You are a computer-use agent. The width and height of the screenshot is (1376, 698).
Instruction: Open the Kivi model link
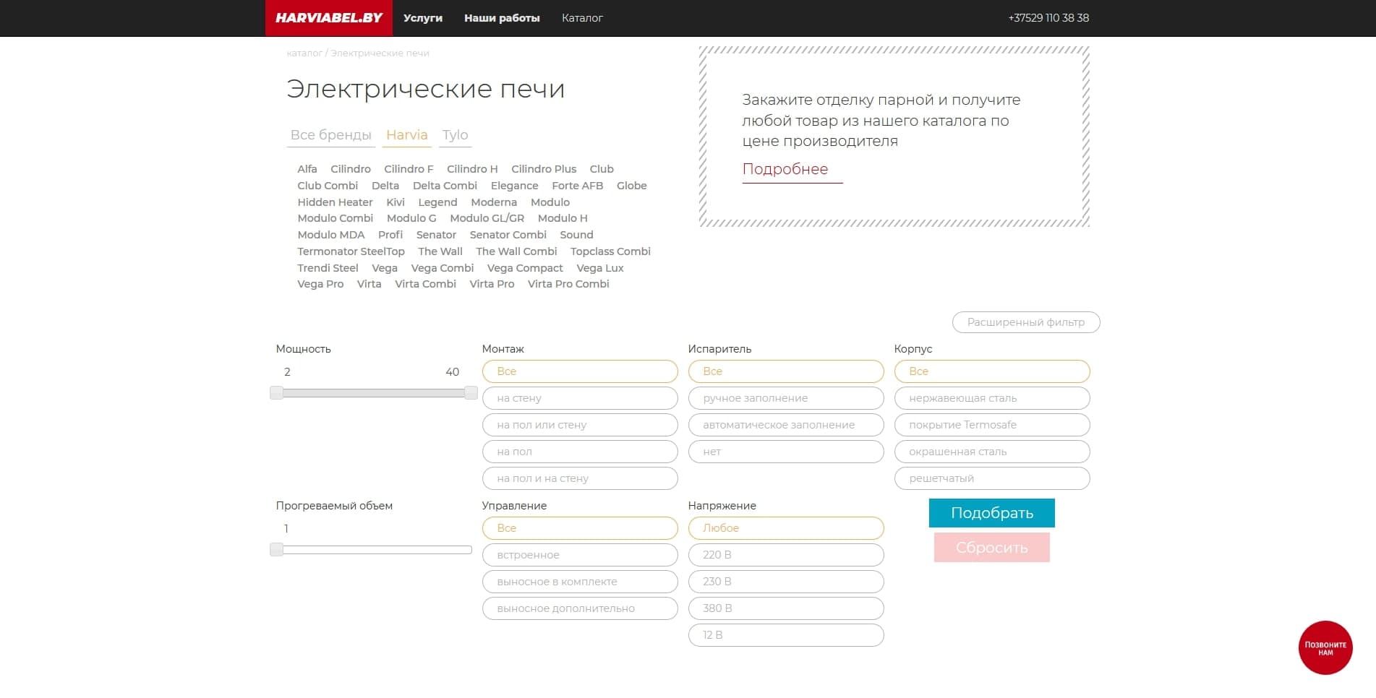point(396,202)
